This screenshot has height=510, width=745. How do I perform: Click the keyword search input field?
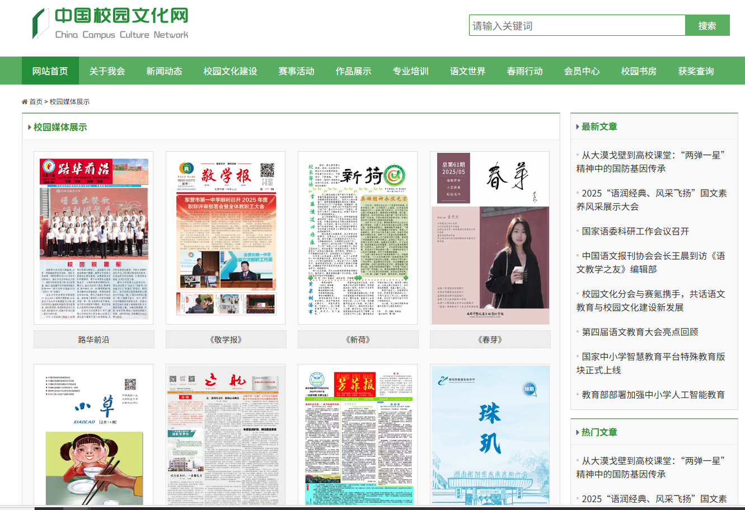tap(577, 26)
